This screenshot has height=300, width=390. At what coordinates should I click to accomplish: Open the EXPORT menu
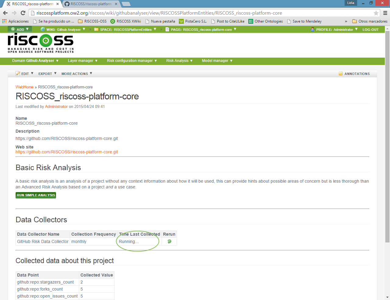coord(47,74)
